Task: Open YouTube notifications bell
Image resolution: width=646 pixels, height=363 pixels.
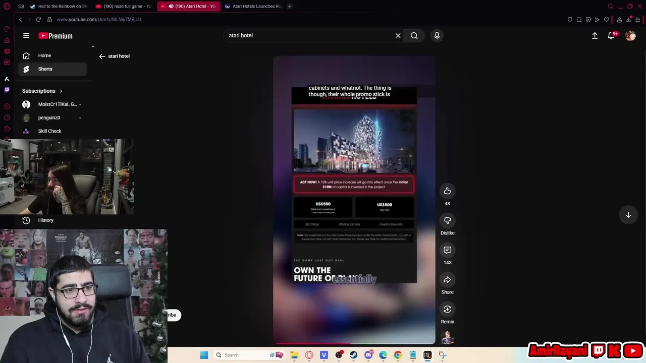Action: click(x=611, y=35)
